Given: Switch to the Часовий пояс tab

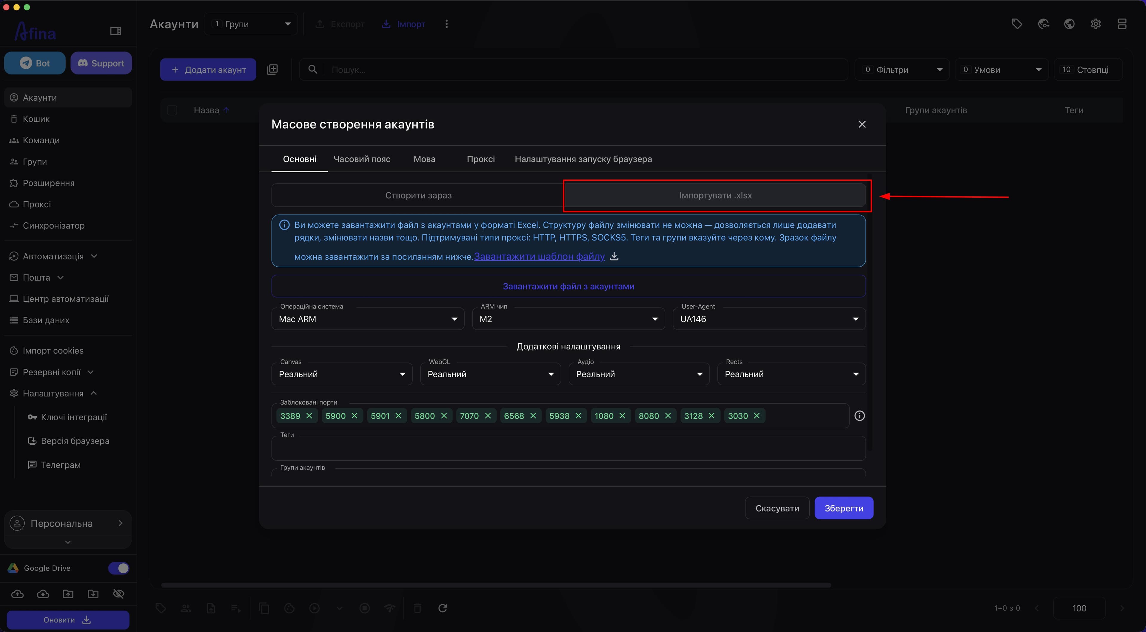Looking at the screenshot, I should pos(362,159).
